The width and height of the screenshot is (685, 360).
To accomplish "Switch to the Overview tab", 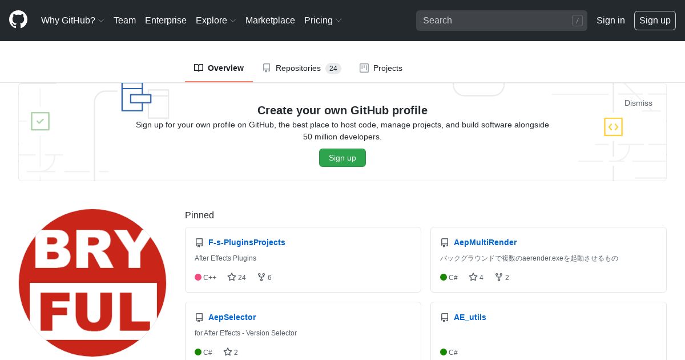I will point(219,68).
